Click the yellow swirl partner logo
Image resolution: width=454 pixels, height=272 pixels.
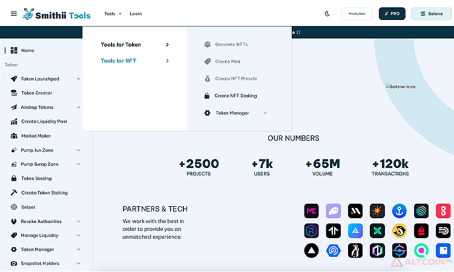(400, 231)
